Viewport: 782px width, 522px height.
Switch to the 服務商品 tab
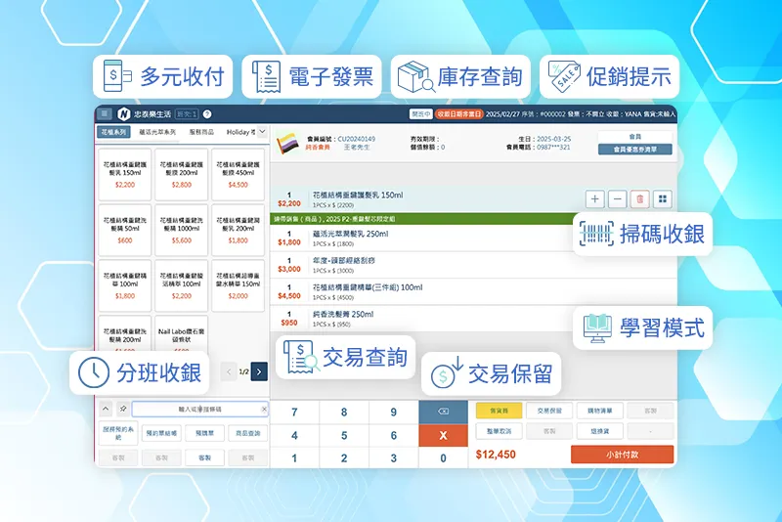[201, 132]
